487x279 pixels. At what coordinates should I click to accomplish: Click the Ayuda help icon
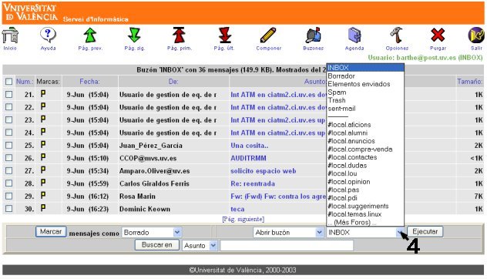48,35
